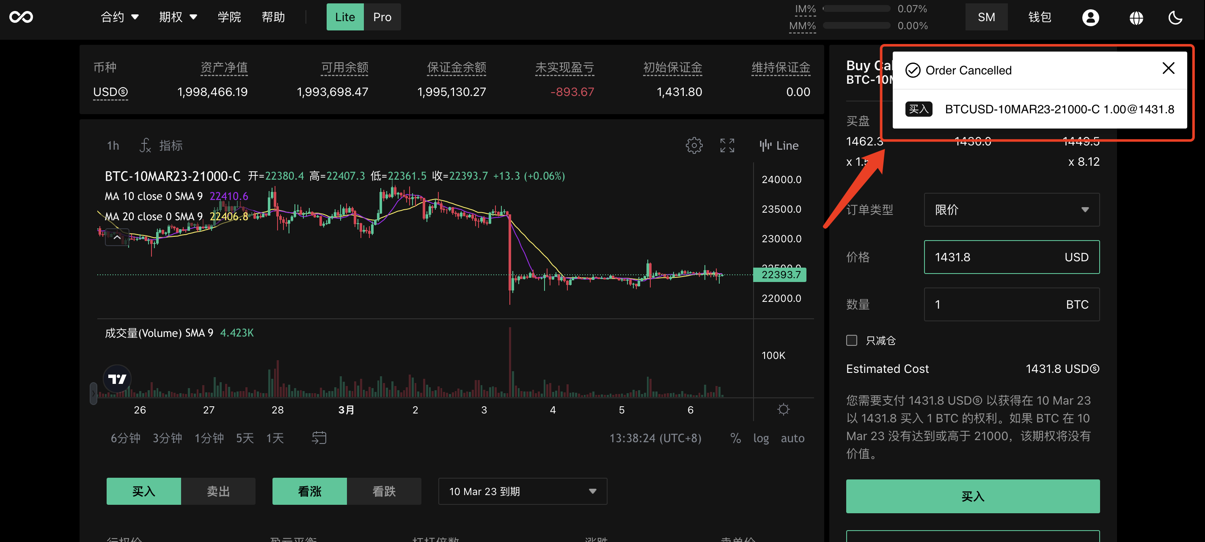The image size is (1205, 542).
Task: Click the 资产净值 column header
Action: click(223, 67)
